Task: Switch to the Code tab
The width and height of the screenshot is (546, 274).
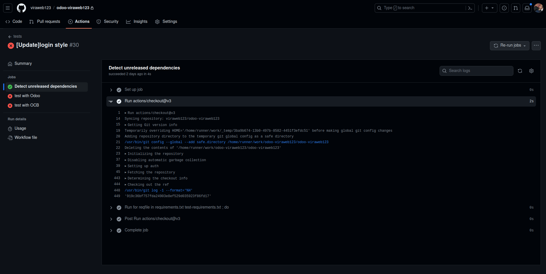Action: (14, 21)
